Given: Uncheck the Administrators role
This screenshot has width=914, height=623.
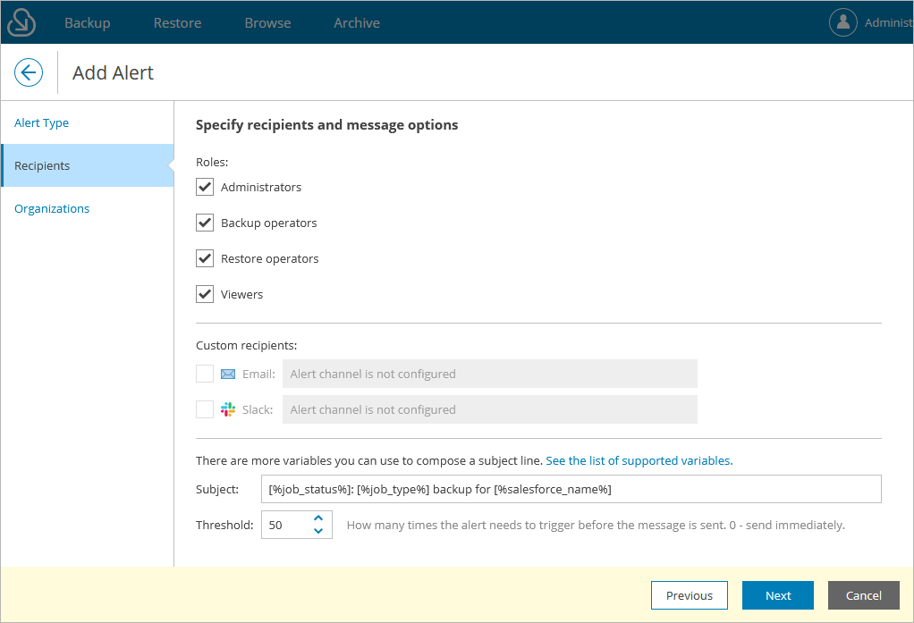Looking at the screenshot, I should coord(204,187).
